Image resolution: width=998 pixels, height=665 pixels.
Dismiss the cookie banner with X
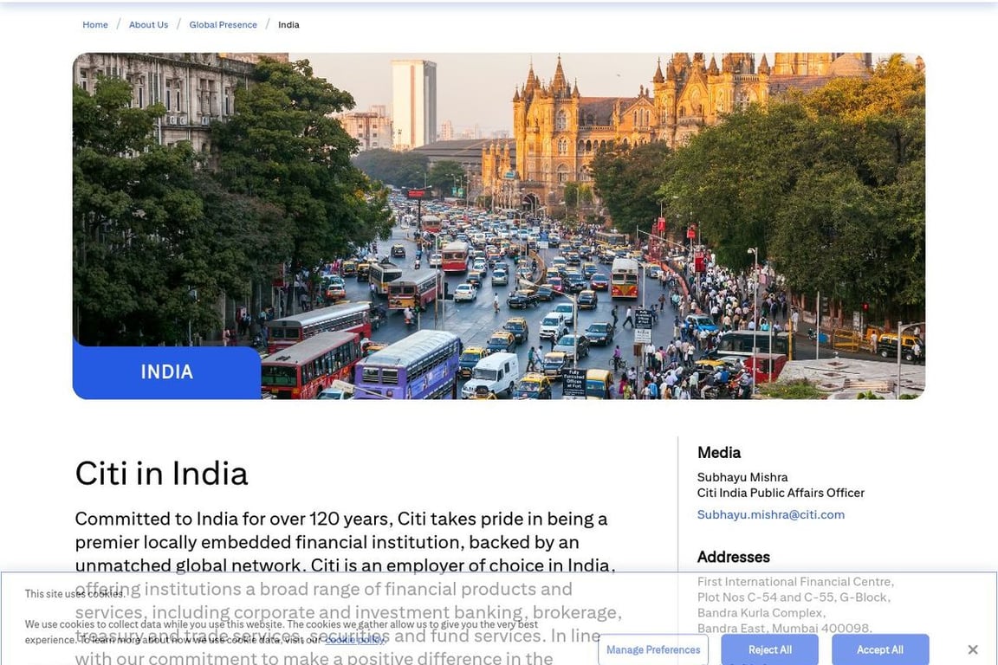coord(973,649)
